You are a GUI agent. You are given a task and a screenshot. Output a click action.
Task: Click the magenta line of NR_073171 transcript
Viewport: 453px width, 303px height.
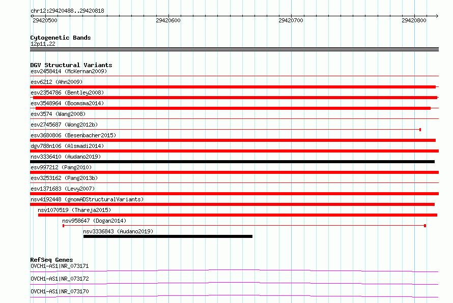tap(234, 270)
